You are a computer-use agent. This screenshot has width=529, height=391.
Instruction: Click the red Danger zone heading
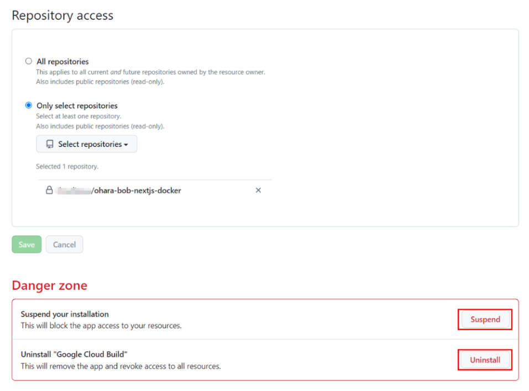pyautogui.click(x=50, y=286)
